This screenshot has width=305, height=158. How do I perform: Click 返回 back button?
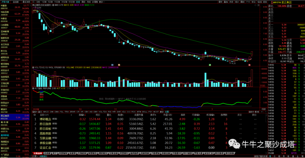pyautogui.click(x=265, y=2)
